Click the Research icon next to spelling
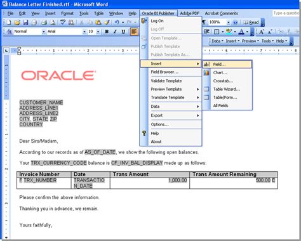Screen dimensions: 301x241 click(71, 22)
